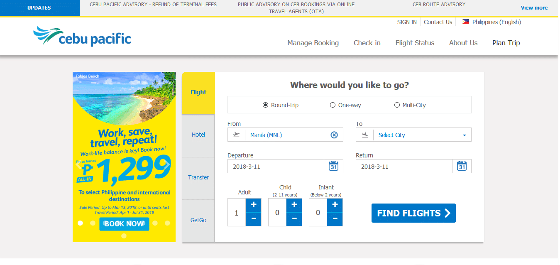560x265 pixels.
Task: Open the Manage Booking menu
Action: [313, 43]
